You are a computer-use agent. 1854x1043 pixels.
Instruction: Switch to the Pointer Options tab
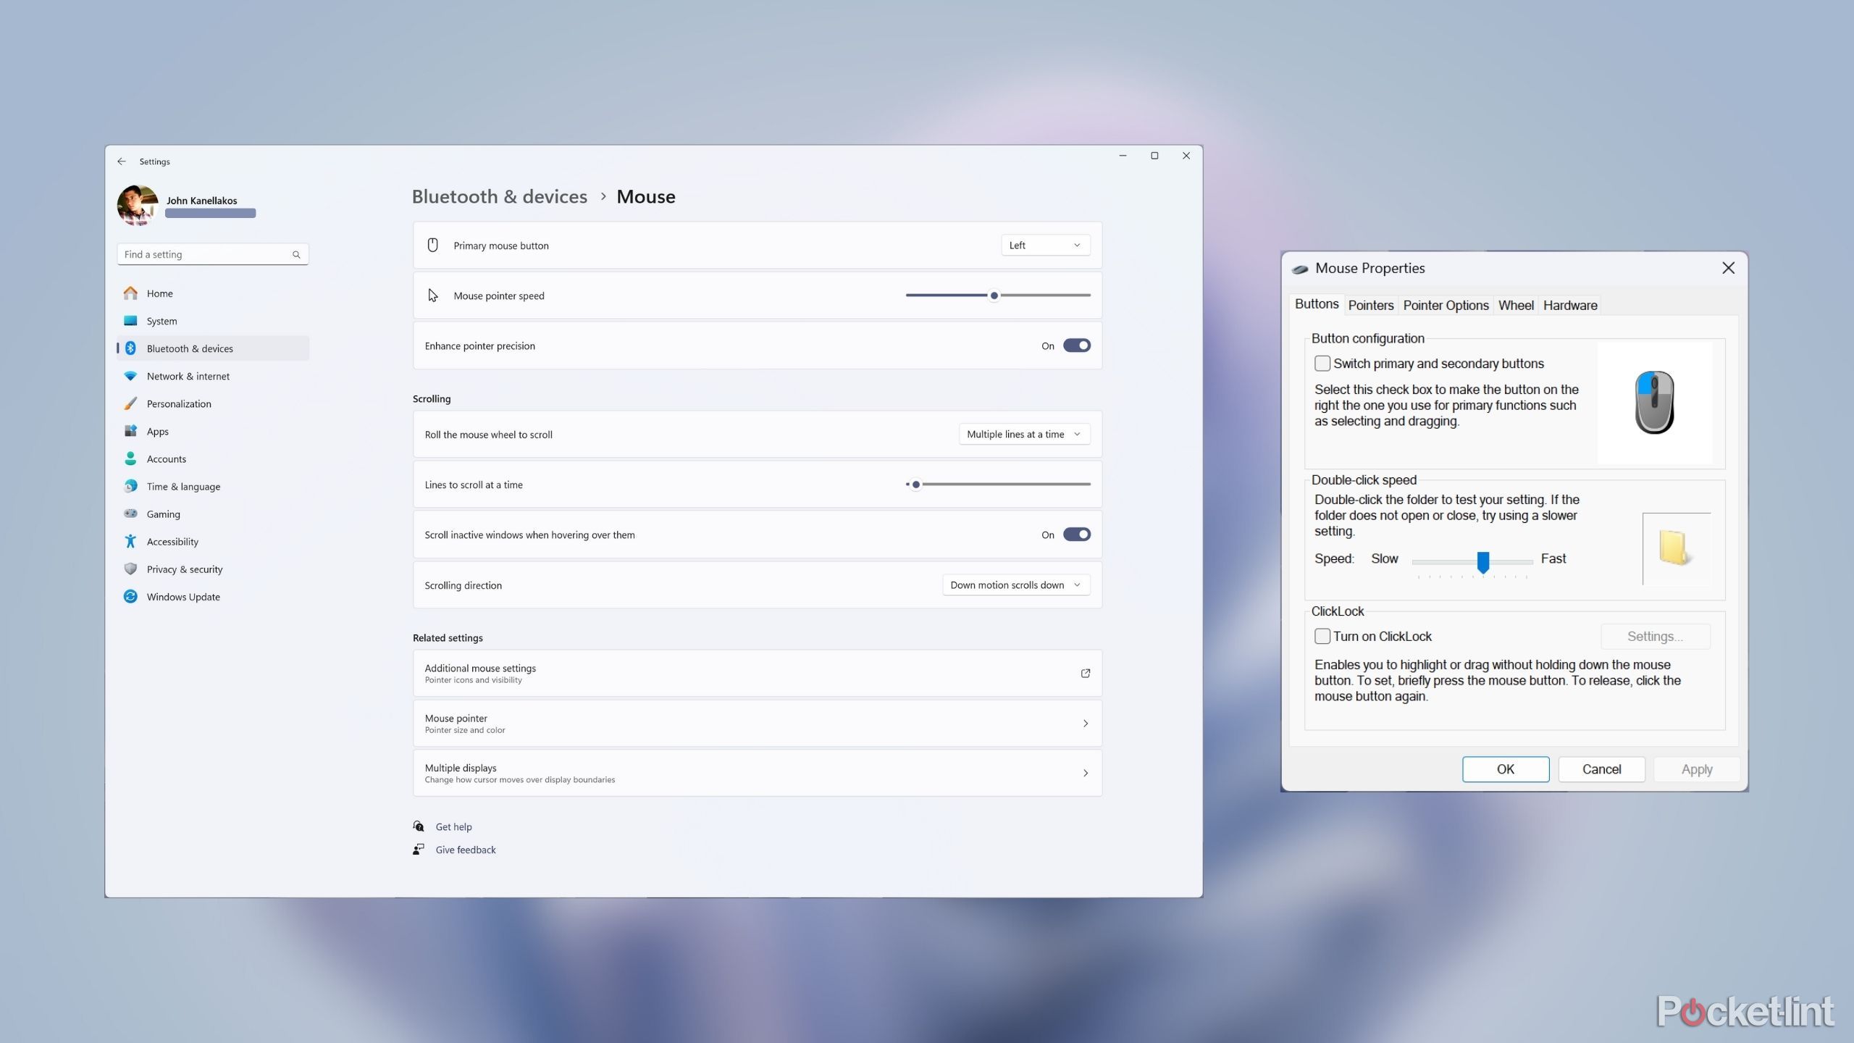(1446, 306)
